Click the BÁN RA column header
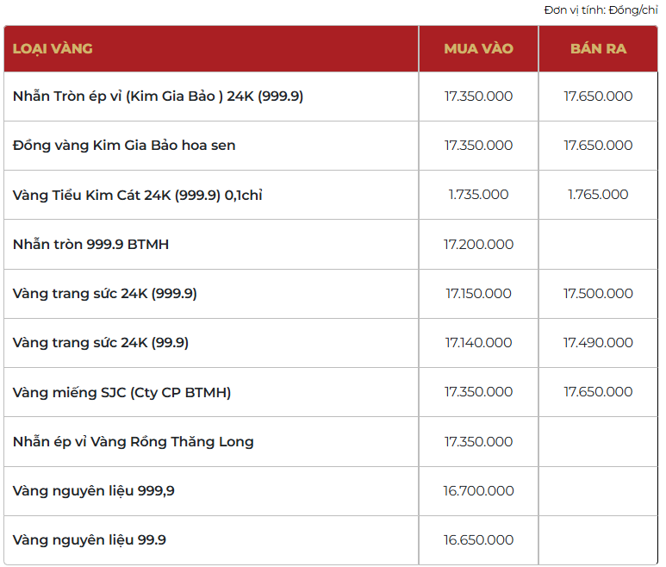The image size is (666, 567). click(598, 48)
